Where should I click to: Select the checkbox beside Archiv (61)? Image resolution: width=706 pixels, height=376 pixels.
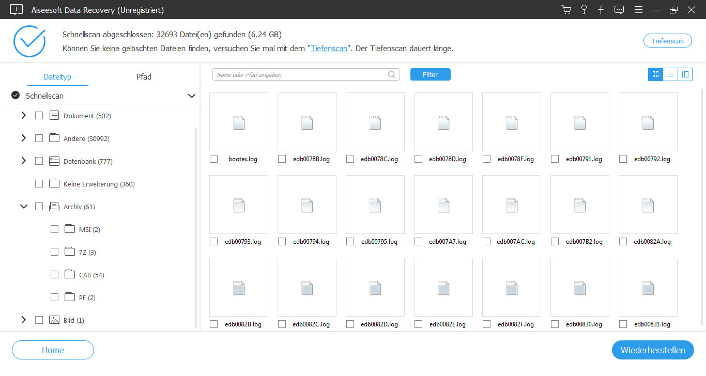(39, 206)
